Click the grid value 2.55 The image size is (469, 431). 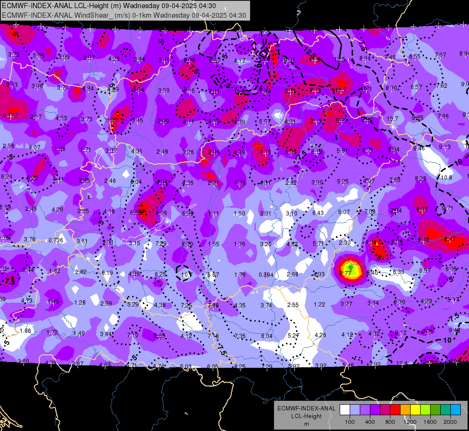pos(293,305)
